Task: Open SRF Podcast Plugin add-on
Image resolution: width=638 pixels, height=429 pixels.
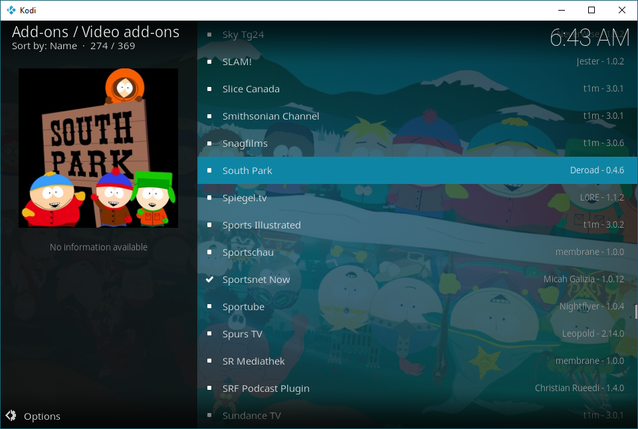Action: click(417, 388)
